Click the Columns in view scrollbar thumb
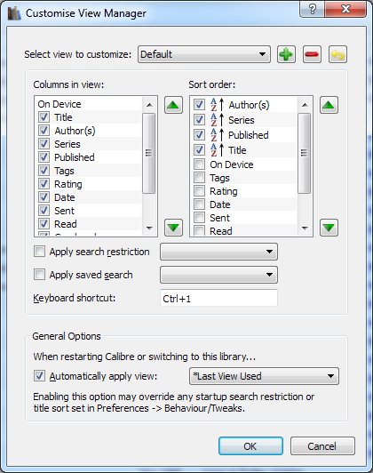Screen dimensions: 373x473 click(x=149, y=153)
